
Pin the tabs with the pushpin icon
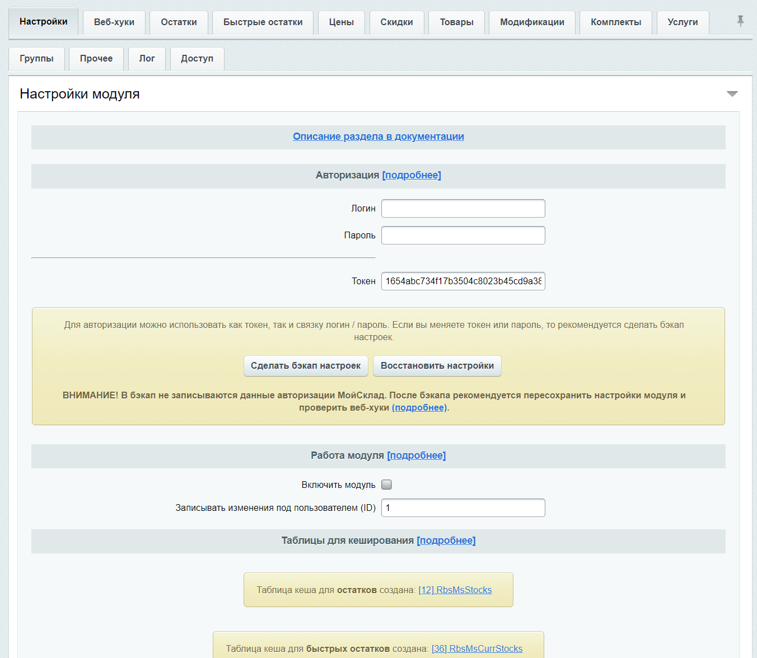[x=740, y=21]
